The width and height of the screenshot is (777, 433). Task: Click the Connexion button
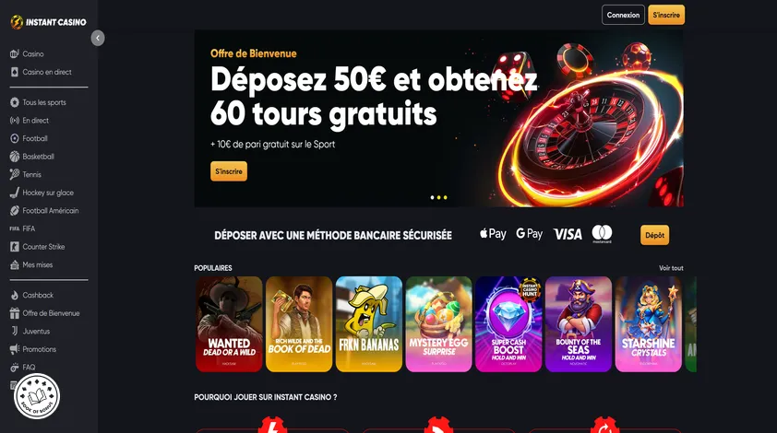pos(623,15)
